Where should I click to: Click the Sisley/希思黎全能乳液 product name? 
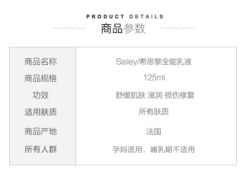tap(154, 61)
